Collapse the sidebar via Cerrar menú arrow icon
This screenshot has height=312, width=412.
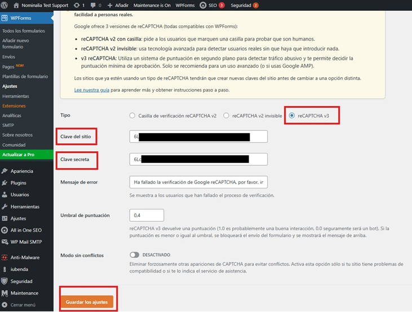pos(5,305)
